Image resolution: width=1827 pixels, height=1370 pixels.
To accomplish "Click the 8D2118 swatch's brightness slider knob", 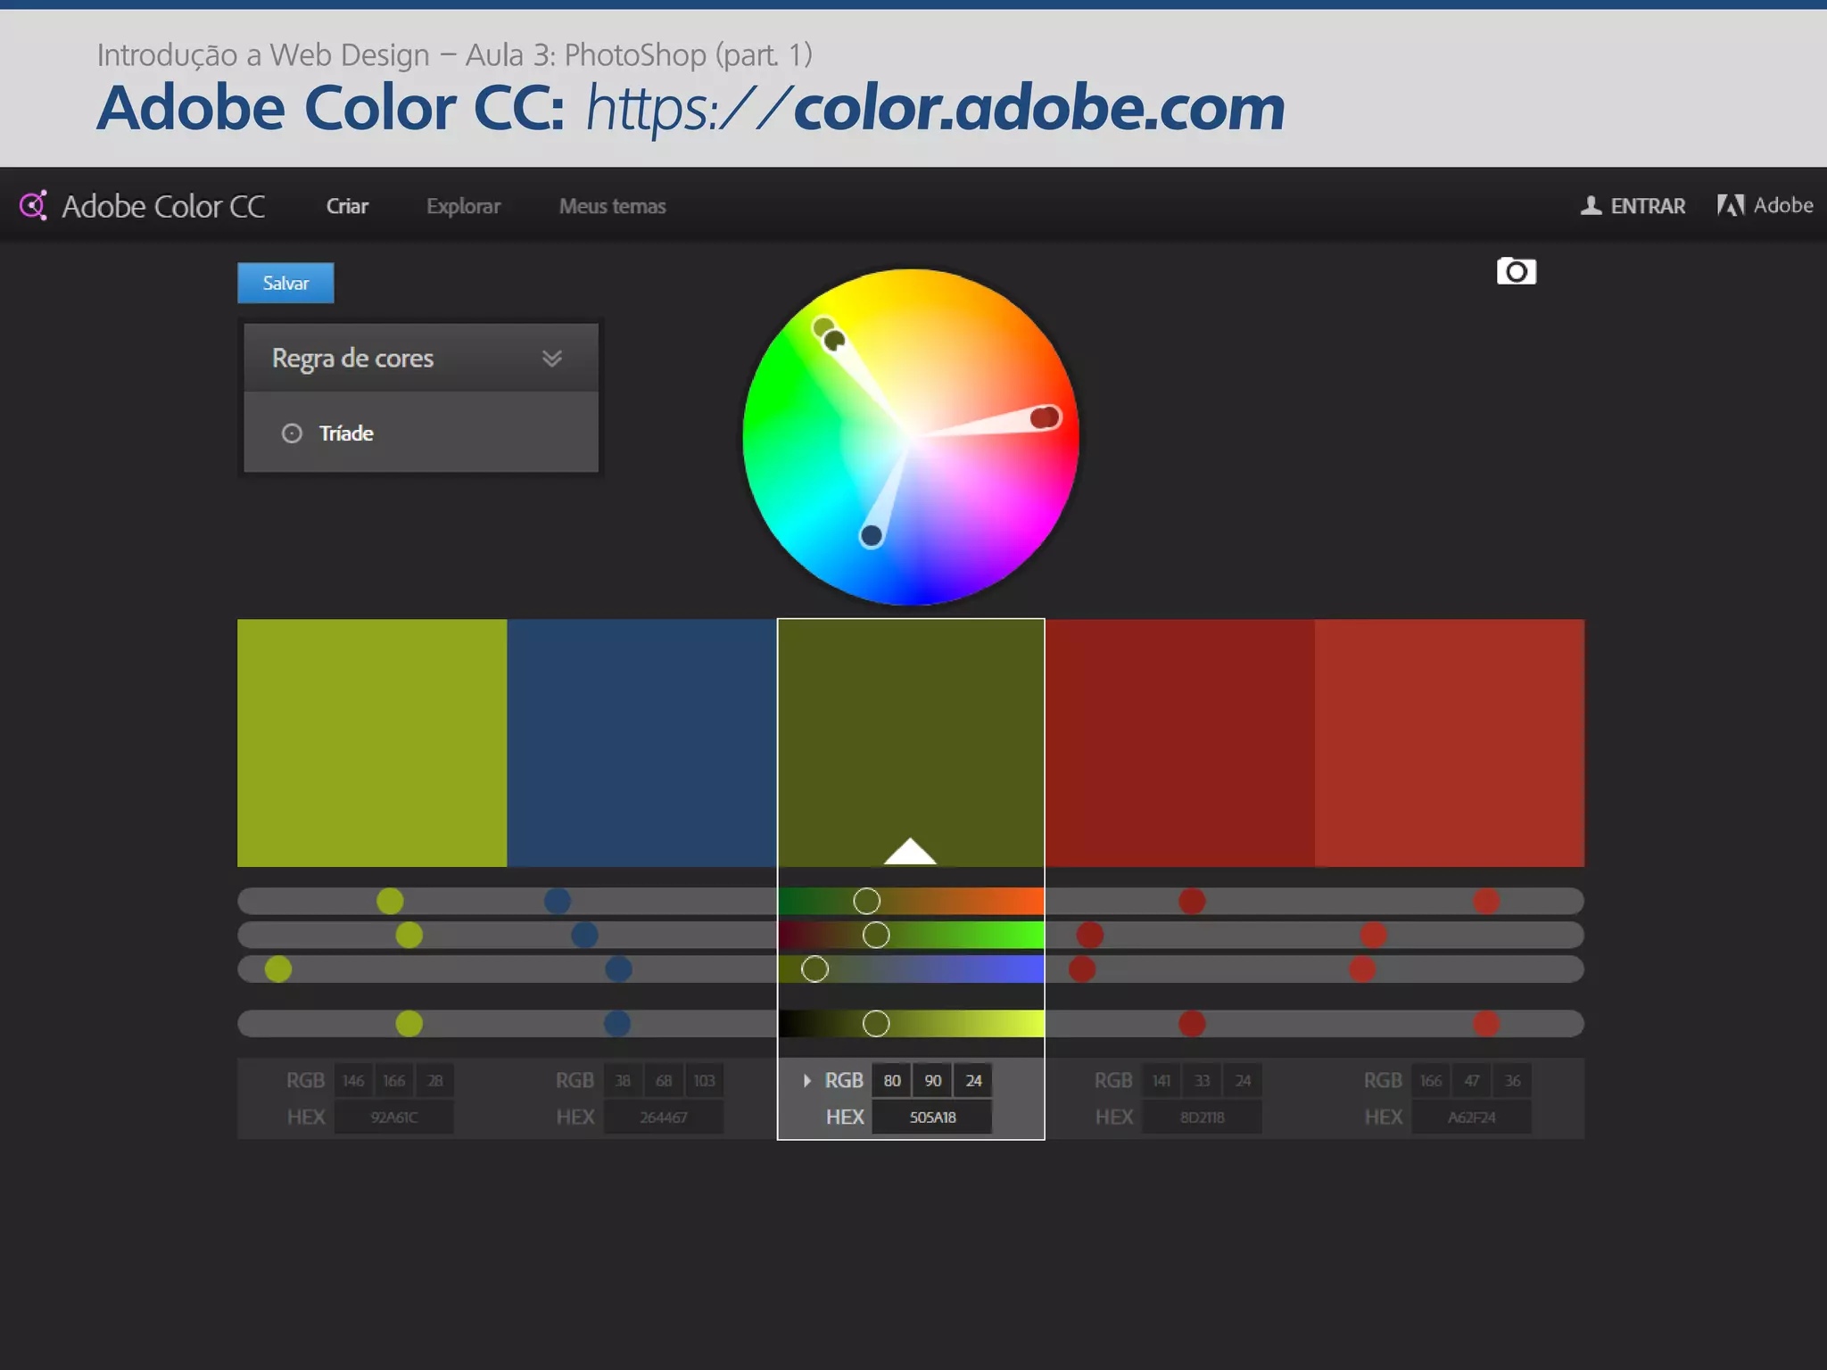I will point(1192,1023).
